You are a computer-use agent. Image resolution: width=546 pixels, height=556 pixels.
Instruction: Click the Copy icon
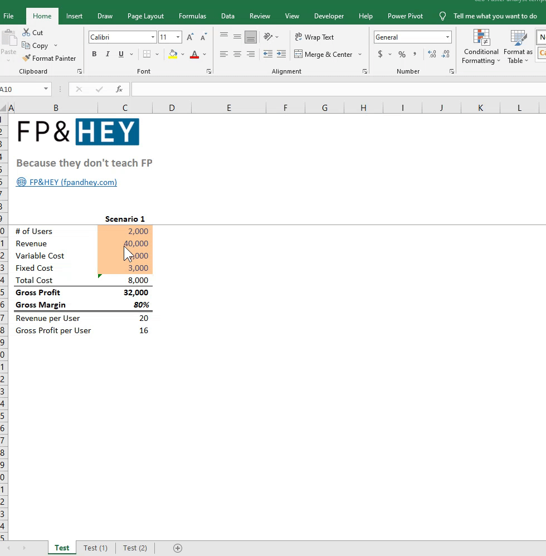pyautogui.click(x=26, y=46)
